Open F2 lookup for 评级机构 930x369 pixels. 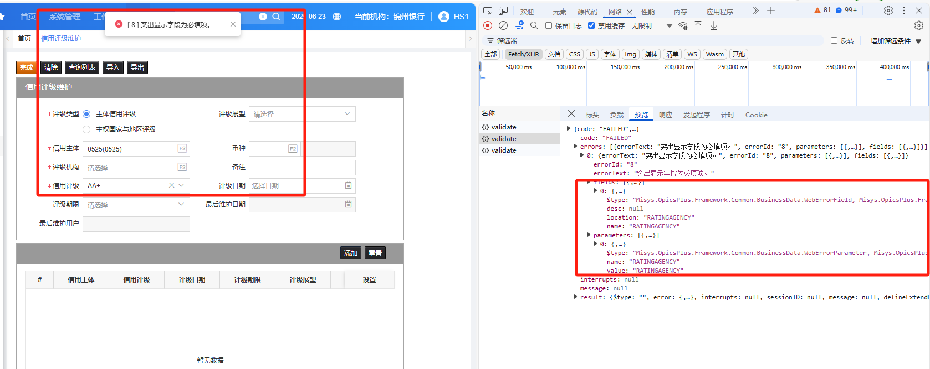(x=182, y=167)
